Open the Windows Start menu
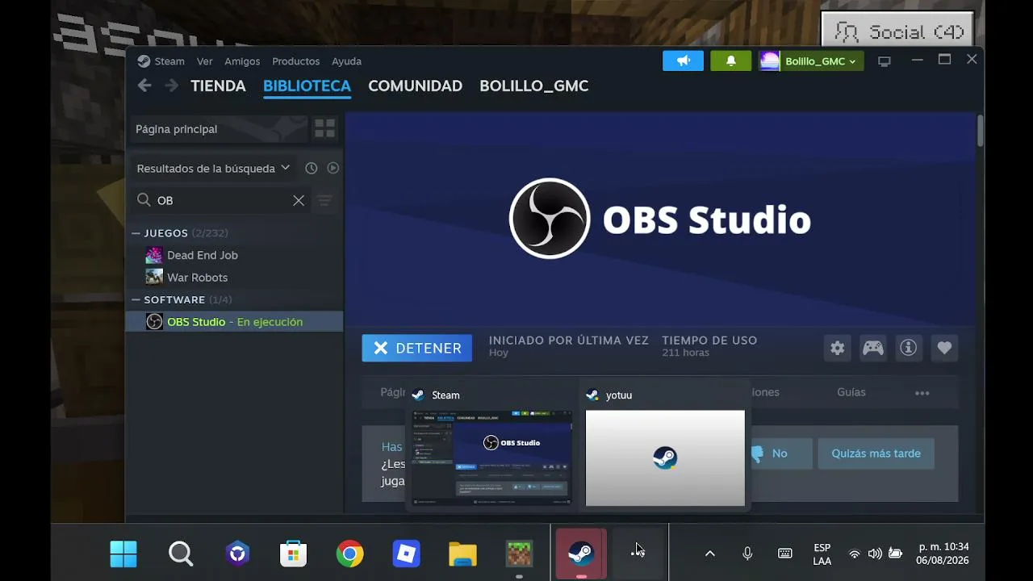The image size is (1033, 581). point(123,554)
